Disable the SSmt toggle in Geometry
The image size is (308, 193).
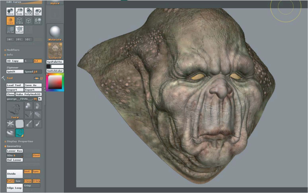[x=36, y=155]
